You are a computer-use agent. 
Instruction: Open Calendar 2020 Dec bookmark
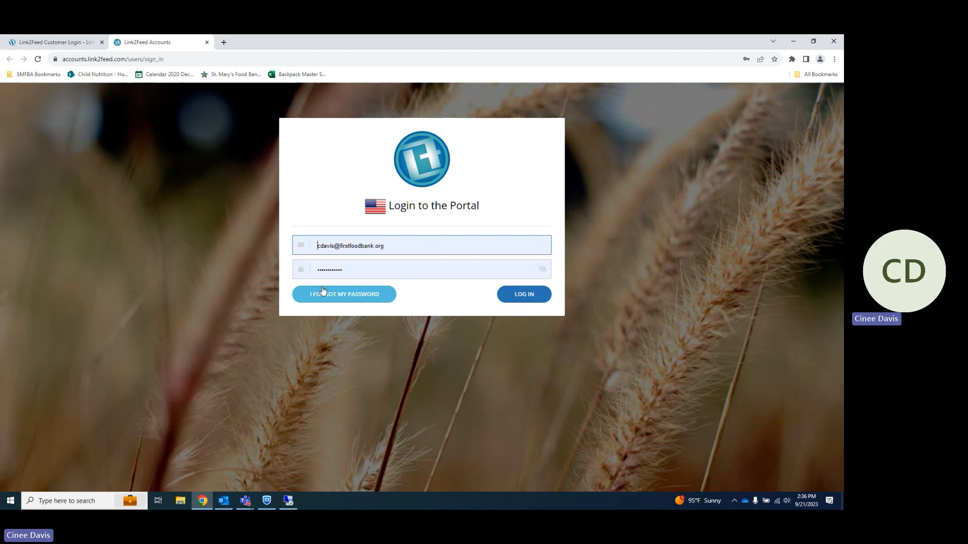point(164,74)
